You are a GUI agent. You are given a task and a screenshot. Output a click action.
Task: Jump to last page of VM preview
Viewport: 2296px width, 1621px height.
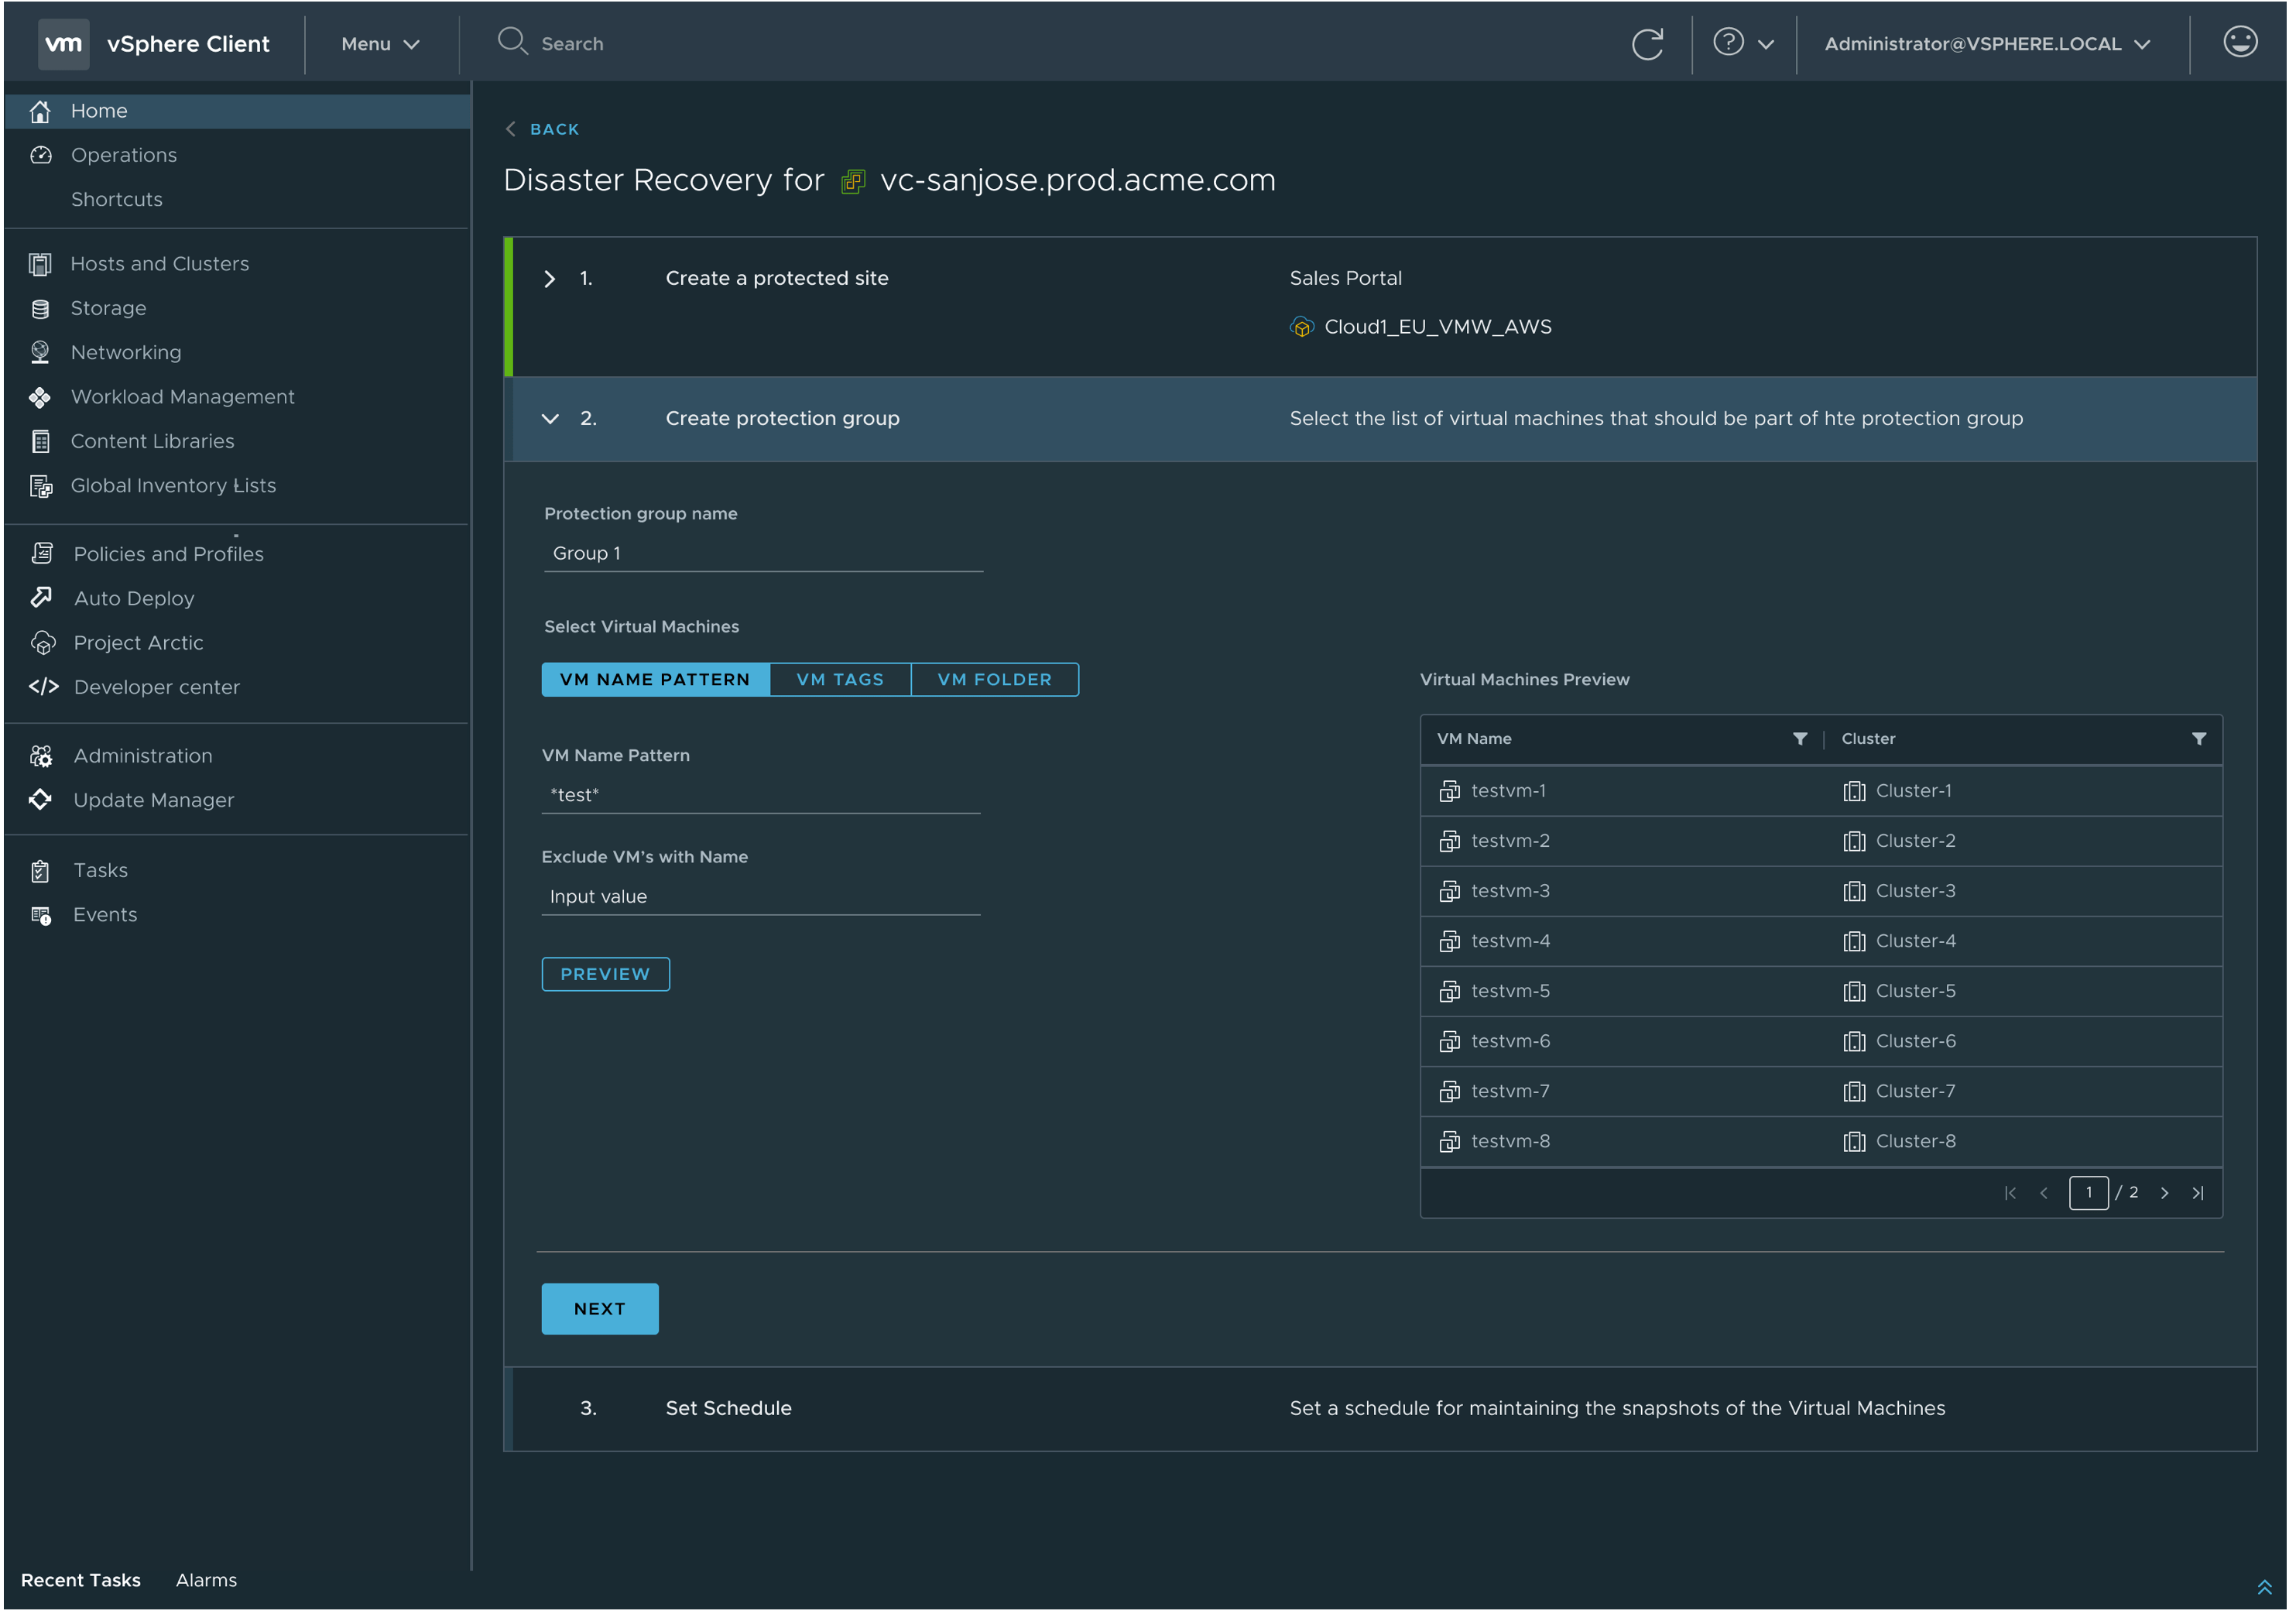pos(2198,1193)
